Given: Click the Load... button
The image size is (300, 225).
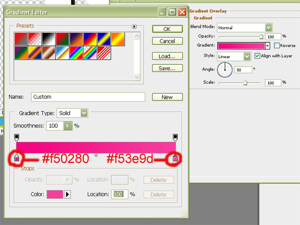Looking at the screenshot, I should (x=167, y=56).
